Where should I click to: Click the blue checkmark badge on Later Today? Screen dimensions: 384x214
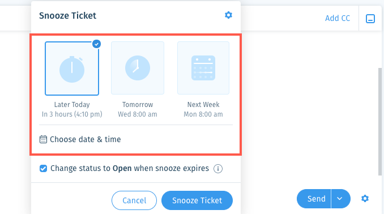(x=96, y=44)
